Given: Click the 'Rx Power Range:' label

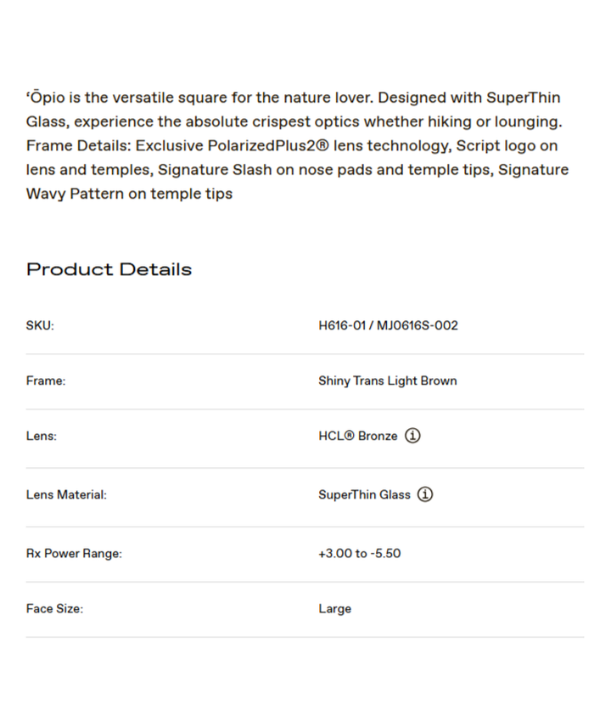Looking at the screenshot, I should coord(74,553).
